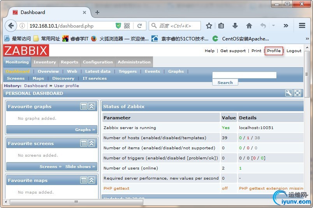The width and height of the screenshot is (313, 208).
Task: Expand the bookmarks toolbar overflow chevron
Action: click(x=307, y=39)
